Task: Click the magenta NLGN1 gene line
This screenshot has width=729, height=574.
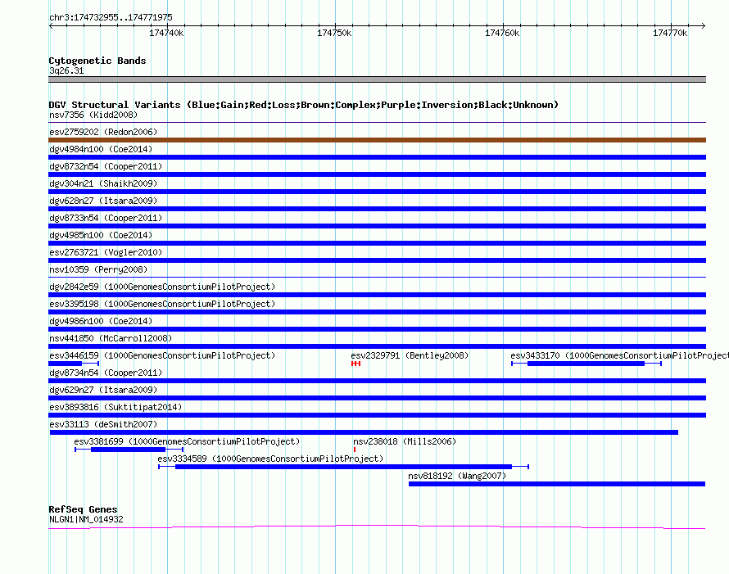Action: tap(377, 527)
